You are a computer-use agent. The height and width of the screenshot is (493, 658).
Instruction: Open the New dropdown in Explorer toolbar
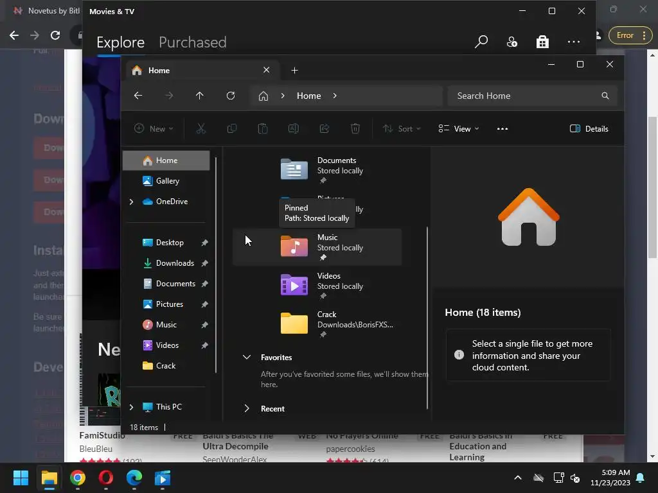click(x=154, y=128)
